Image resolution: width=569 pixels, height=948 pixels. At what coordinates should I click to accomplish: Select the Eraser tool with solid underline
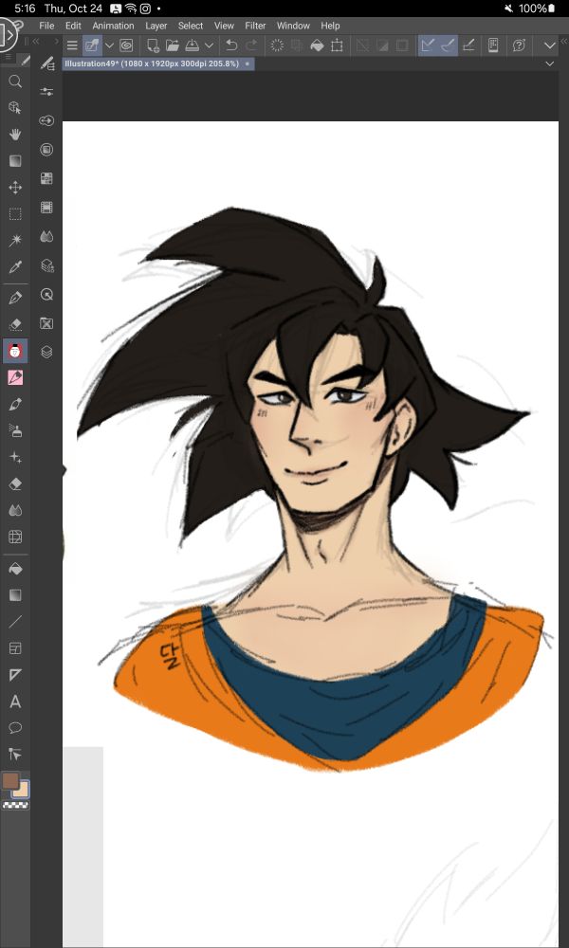pos(15,483)
